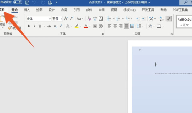Toggle Italic formatting
Image resolution: width=192 pixels, height=113 pixels.
click(35, 26)
